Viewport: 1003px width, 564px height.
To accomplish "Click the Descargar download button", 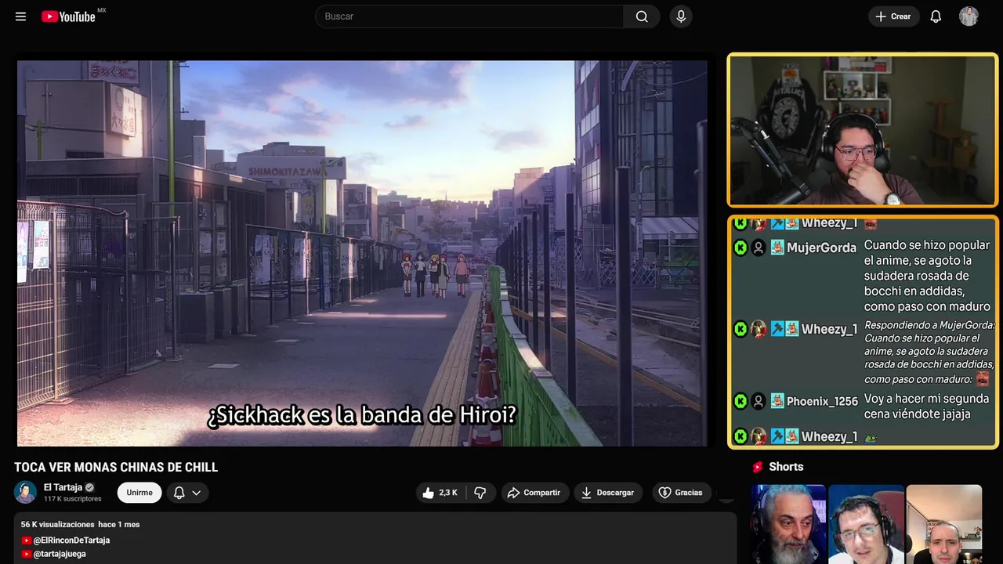I will pyautogui.click(x=608, y=493).
